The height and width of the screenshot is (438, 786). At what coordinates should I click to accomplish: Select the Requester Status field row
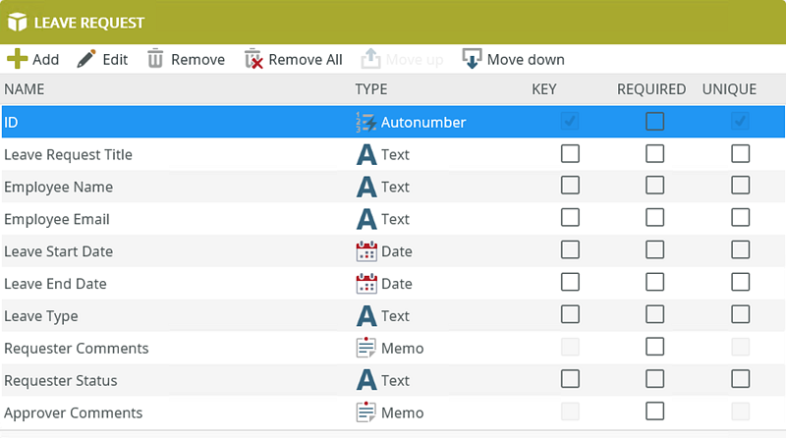(61, 380)
